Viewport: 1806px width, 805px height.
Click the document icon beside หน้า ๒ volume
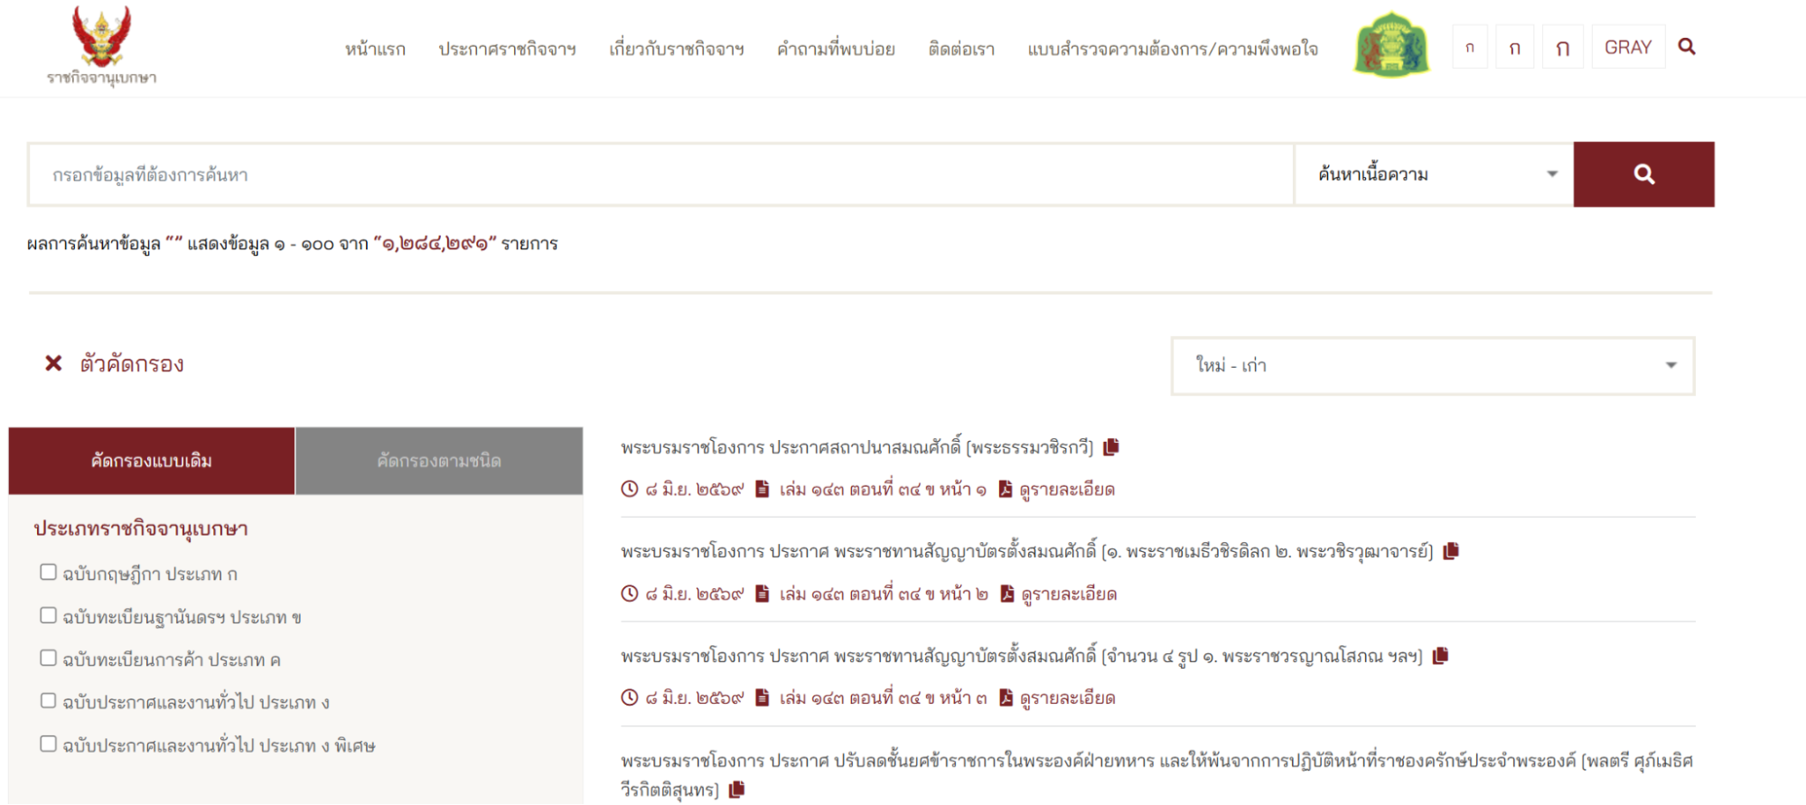click(762, 594)
